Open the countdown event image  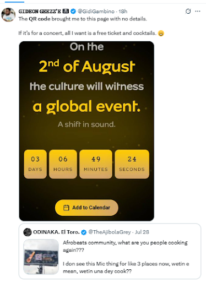pos(86,131)
